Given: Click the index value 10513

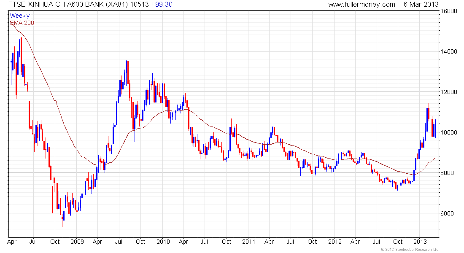Looking at the screenshot, I should tap(139, 5).
